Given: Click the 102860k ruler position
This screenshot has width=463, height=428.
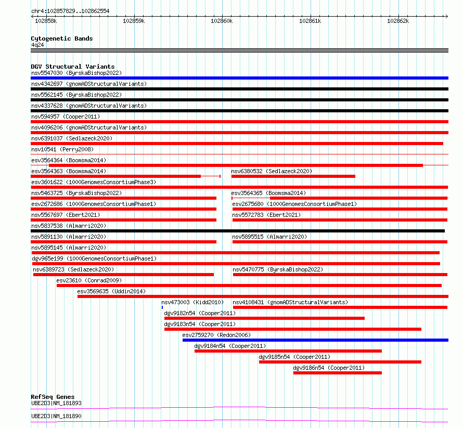Looking at the screenshot, I should click(222, 21).
